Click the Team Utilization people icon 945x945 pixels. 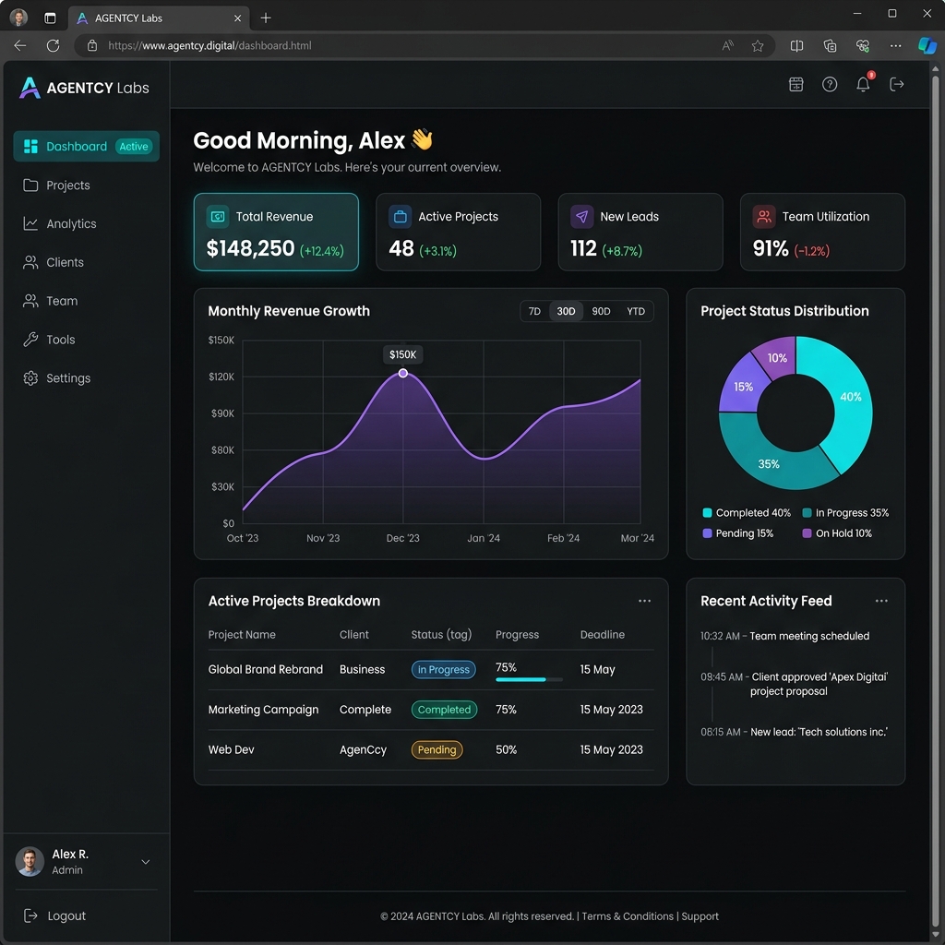(x=764, y=216)
